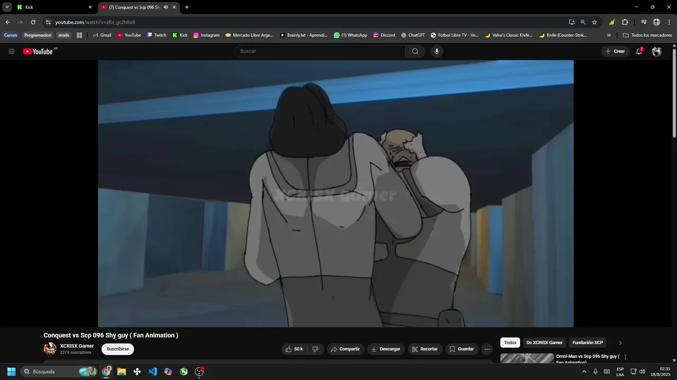Open YouTube notifications bell
Viewport: 677px width, 380px height.
click(639, 51)
